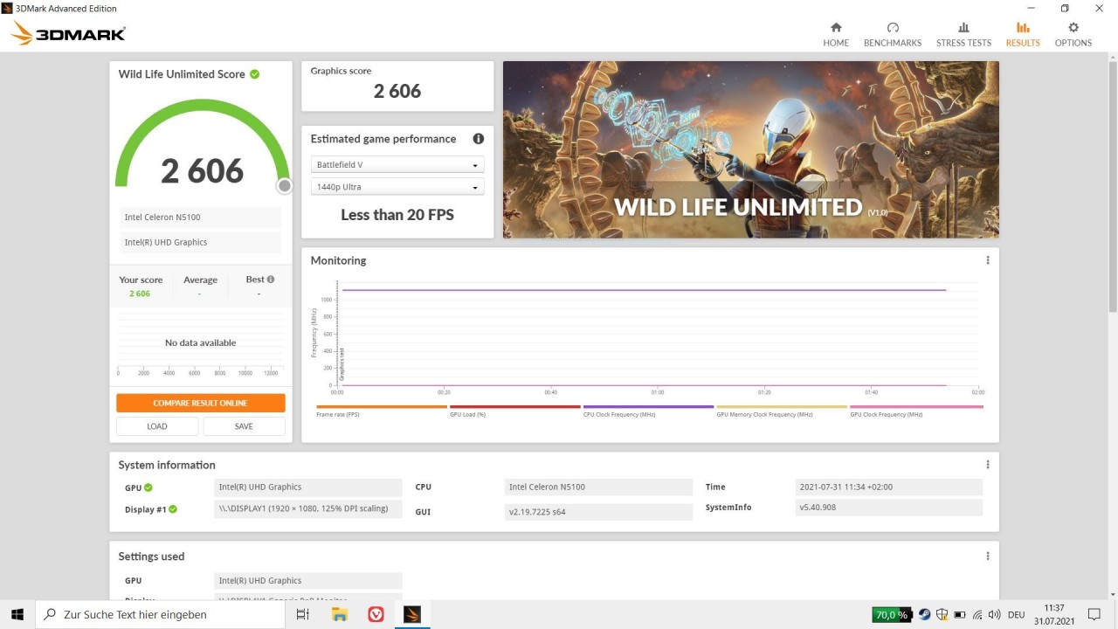This screenshot has height=629, width=1118.
Task: Open the 1440p Ultra resolution dropdown
Action: [397, 187]
